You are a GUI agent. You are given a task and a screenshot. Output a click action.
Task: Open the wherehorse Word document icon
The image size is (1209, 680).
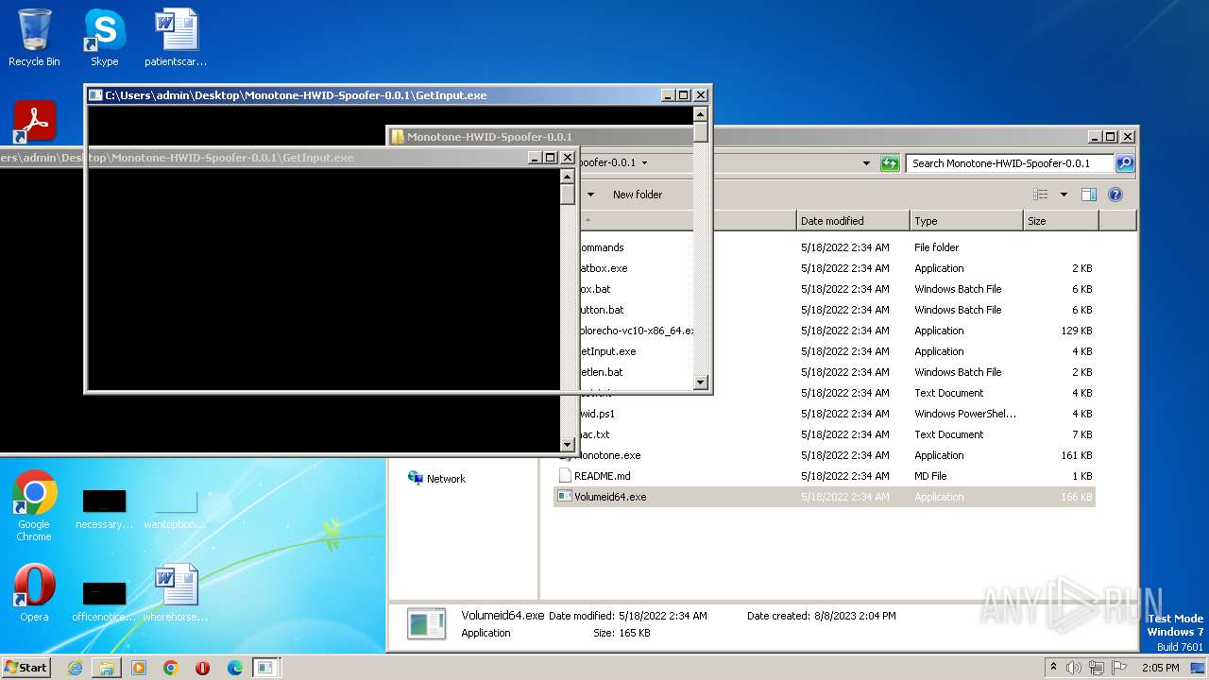coord(176,593)
